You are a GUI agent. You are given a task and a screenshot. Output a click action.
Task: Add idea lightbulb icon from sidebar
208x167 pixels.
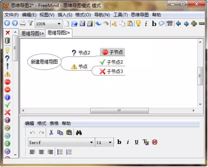tap(7, 50)
